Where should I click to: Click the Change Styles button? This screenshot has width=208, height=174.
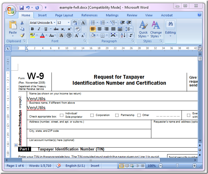[156, 29]
